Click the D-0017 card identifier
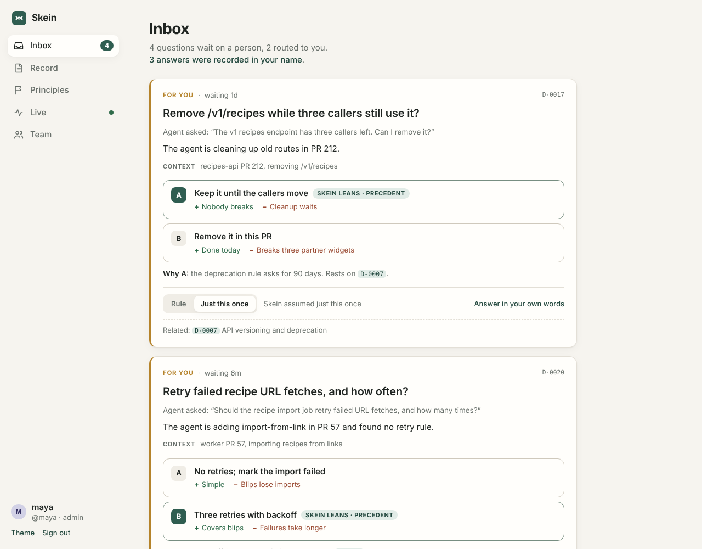This screenshot has width=702, height=549. pyautogui.click(x=553, y=94)
